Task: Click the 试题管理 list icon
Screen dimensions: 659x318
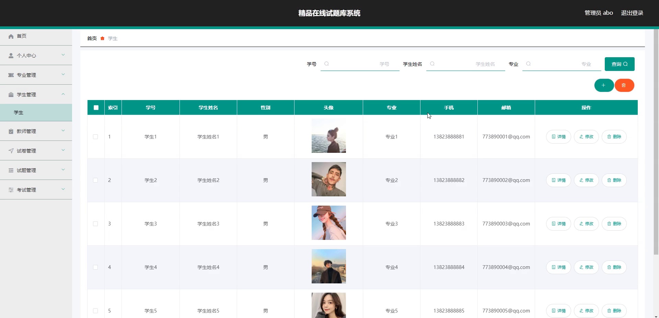Action: pos(11,170)
